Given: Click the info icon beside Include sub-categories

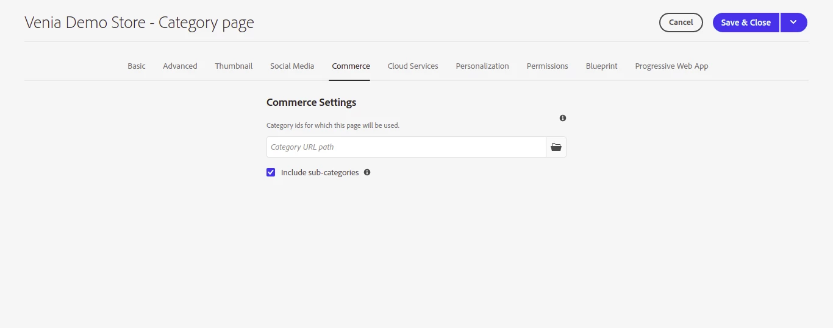Looking at the screenshot, I should [367, 172].
